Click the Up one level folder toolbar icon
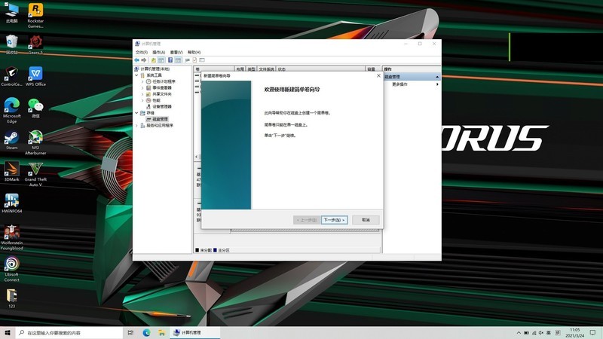This screenshot has width=603, height=339. 154,60
